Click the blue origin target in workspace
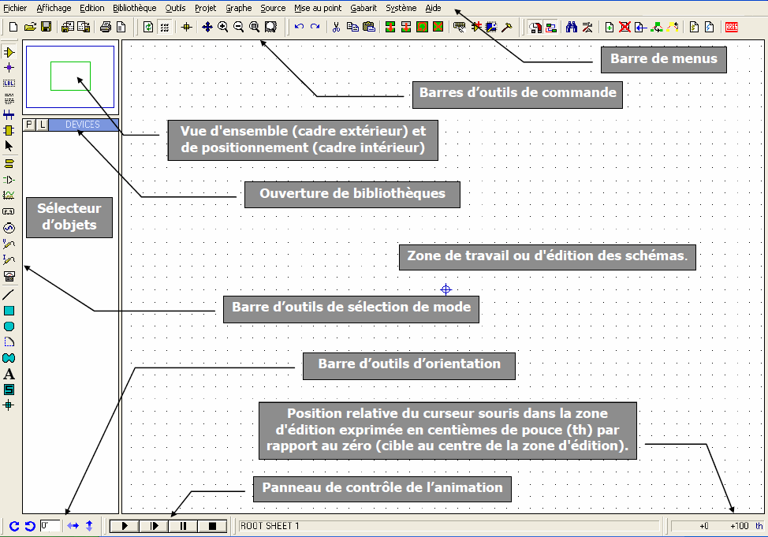The height and width of the screenshot is (537, 768). pos(446,289)
